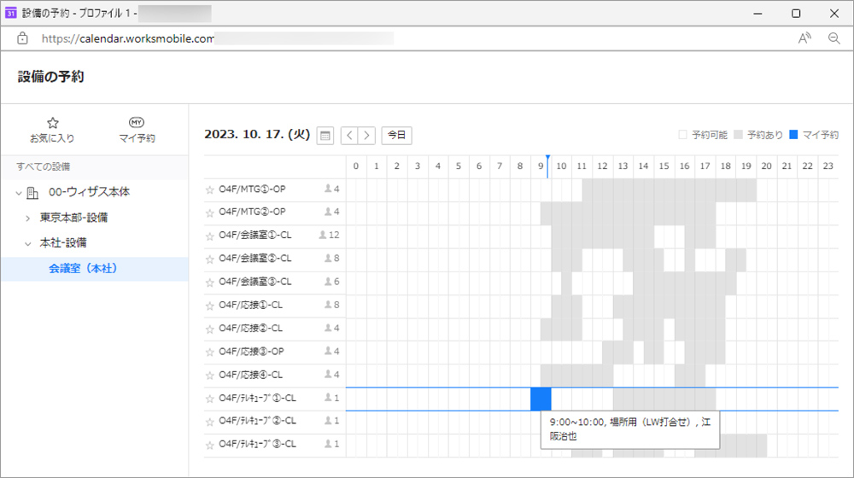Click the 今日 today button
Image resolution: width=854 pixels, height=478 pixels.
click(395, 135)
